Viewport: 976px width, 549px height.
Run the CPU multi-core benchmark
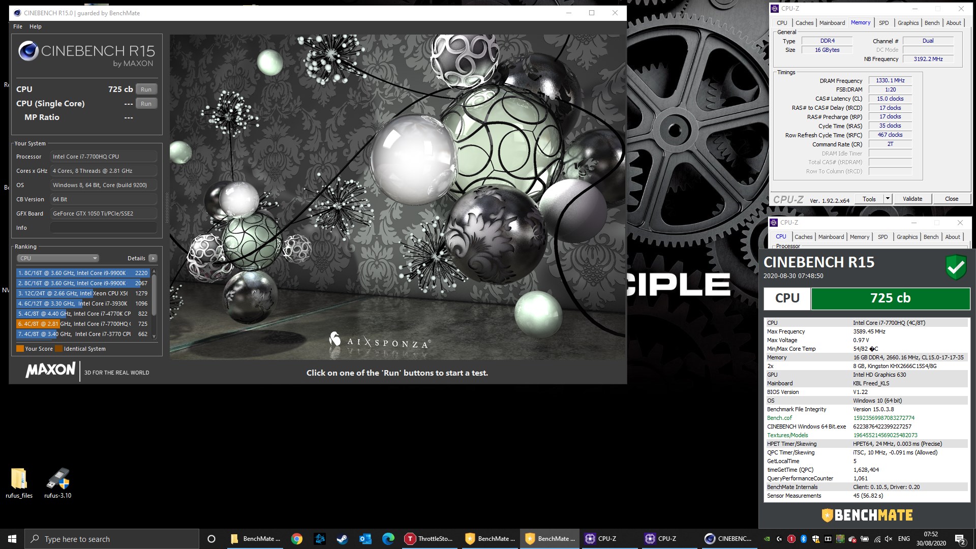[x=146, y=89]
